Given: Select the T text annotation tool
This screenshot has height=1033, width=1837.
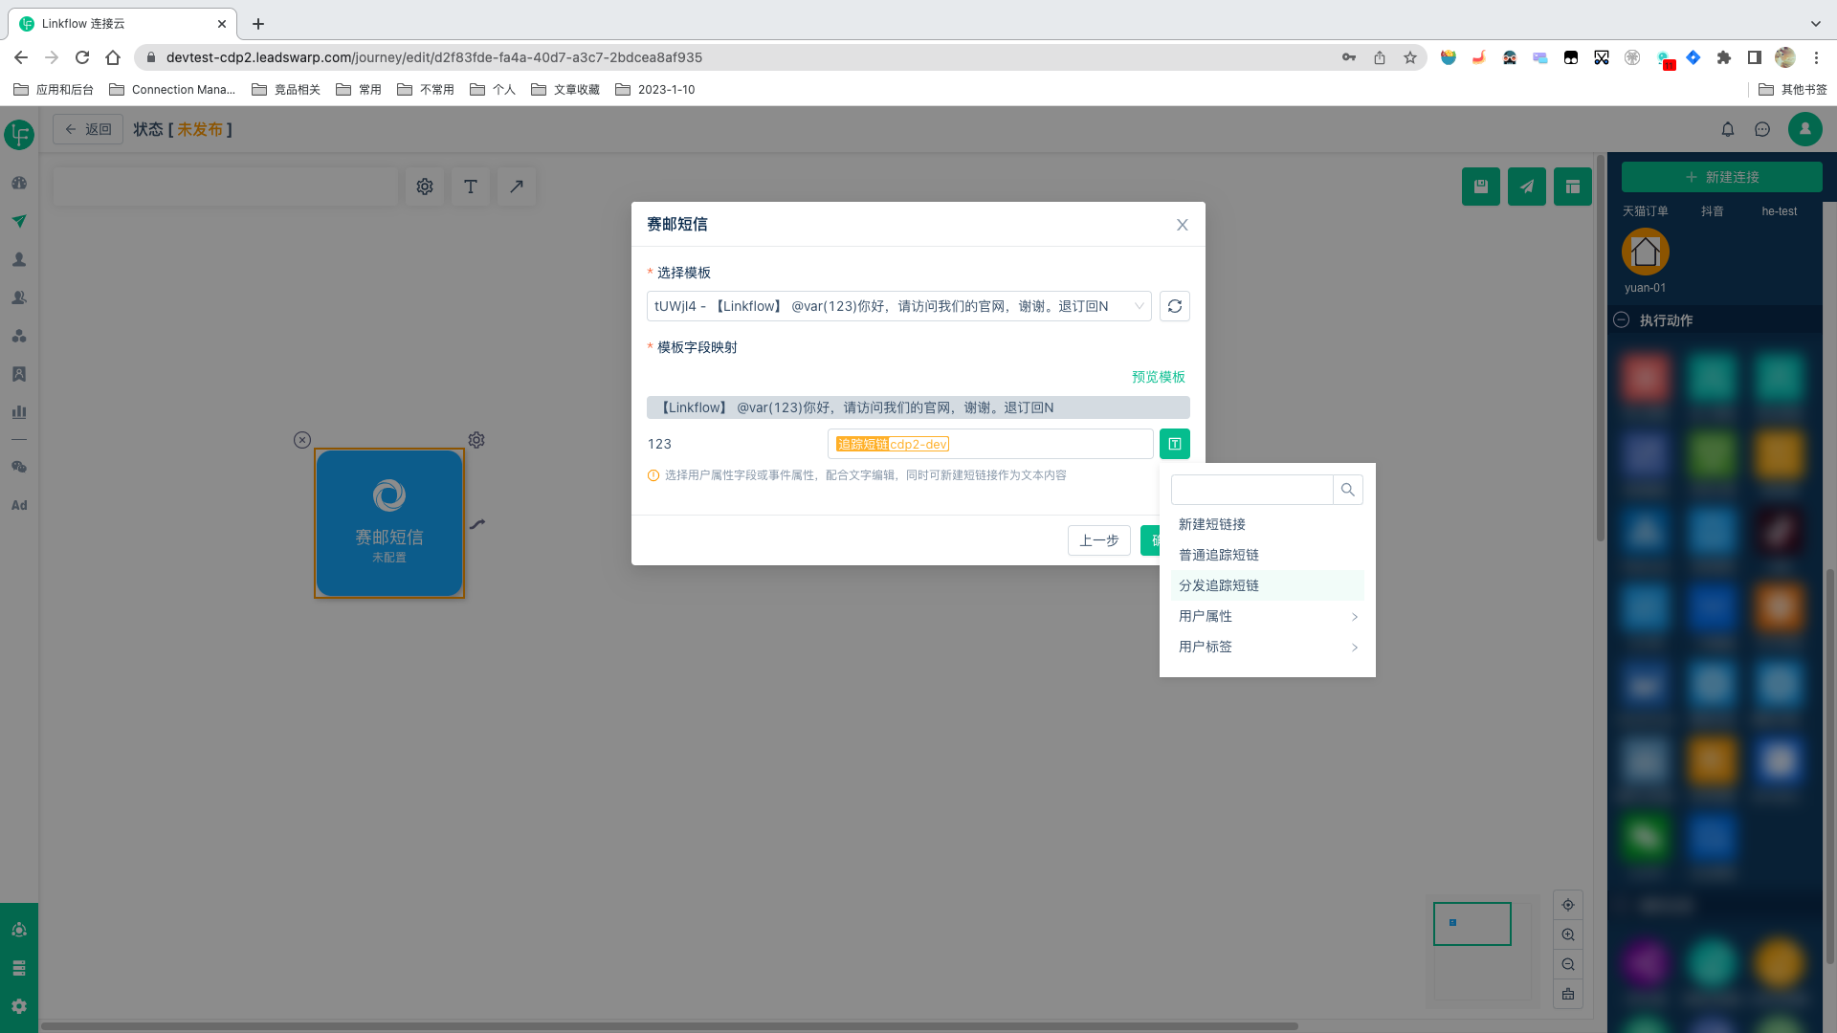Looking at the screenshot, I should click(471, 187).
